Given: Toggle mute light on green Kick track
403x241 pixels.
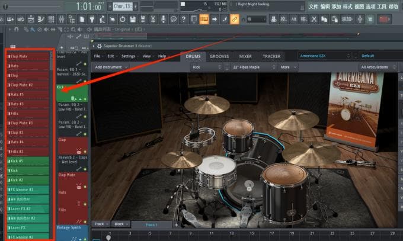Looking at the screenshot, I should (85, 99).
